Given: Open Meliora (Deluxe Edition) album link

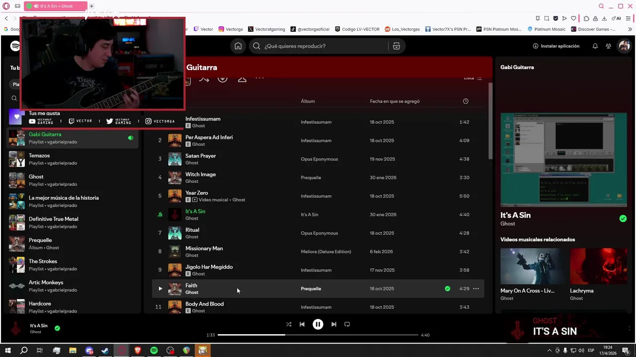Looking at the screenshot, I should point(326,252).
